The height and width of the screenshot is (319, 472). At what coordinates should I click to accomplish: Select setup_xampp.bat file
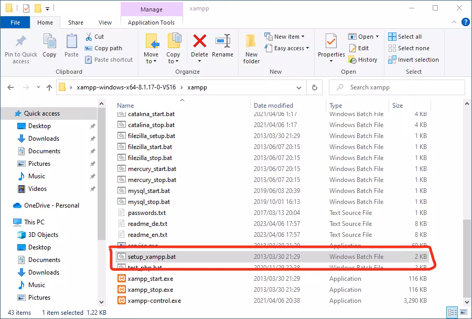tap(272, 257)
